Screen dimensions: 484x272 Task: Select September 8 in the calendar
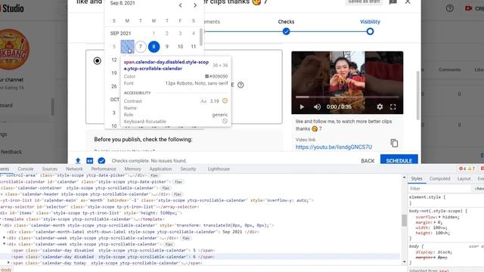pyautogui.click(x=154, y=47)
